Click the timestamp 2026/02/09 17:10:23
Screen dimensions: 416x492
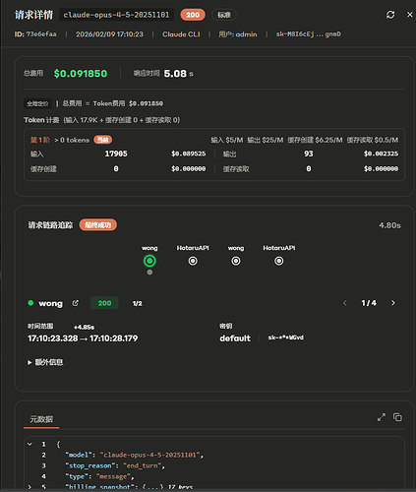point(109,34)
